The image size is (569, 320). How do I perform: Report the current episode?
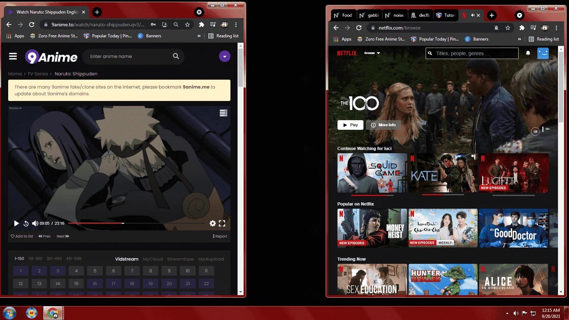[220, 236]
